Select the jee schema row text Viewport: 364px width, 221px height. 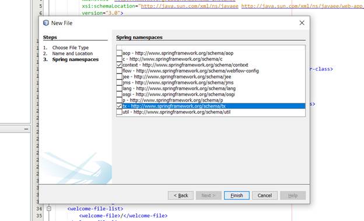pyautogui.click(x=177, y=77)
